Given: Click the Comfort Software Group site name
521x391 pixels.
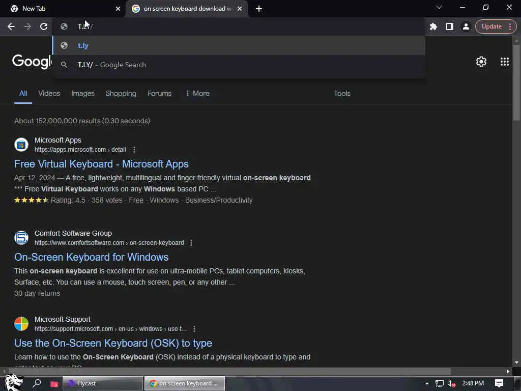Looking at the screenshot, I should click(x=73, y=233).
